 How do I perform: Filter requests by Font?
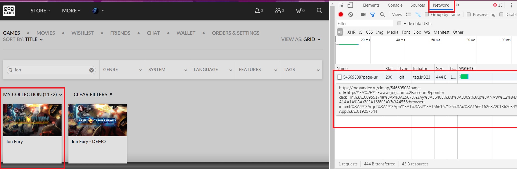click(x=406, y=32)
